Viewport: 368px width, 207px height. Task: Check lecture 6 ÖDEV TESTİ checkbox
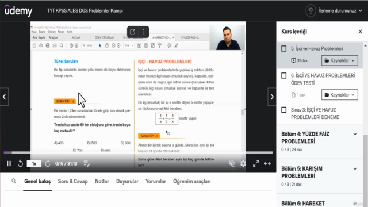(283, 75)
